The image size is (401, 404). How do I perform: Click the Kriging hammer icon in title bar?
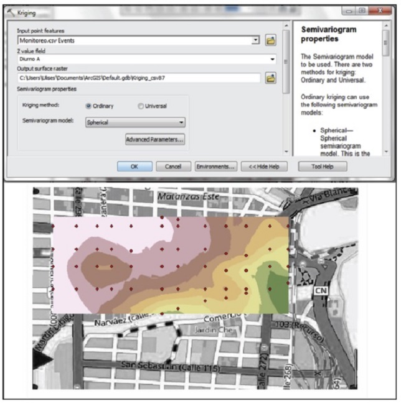[x=11, y=11]
